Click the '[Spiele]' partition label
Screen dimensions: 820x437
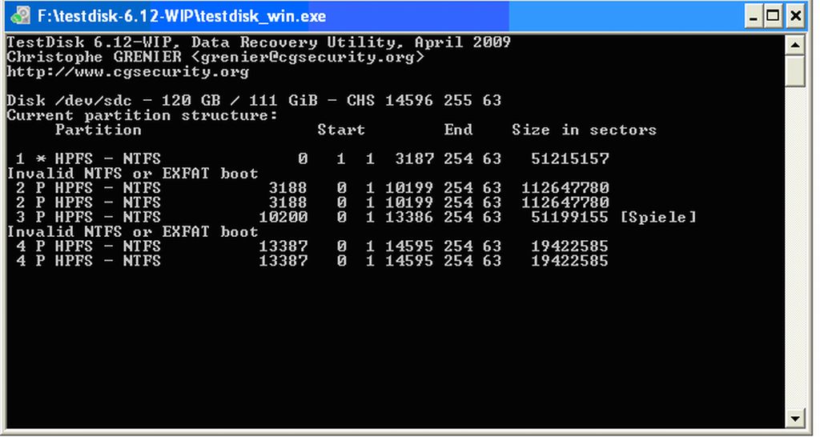658,217
